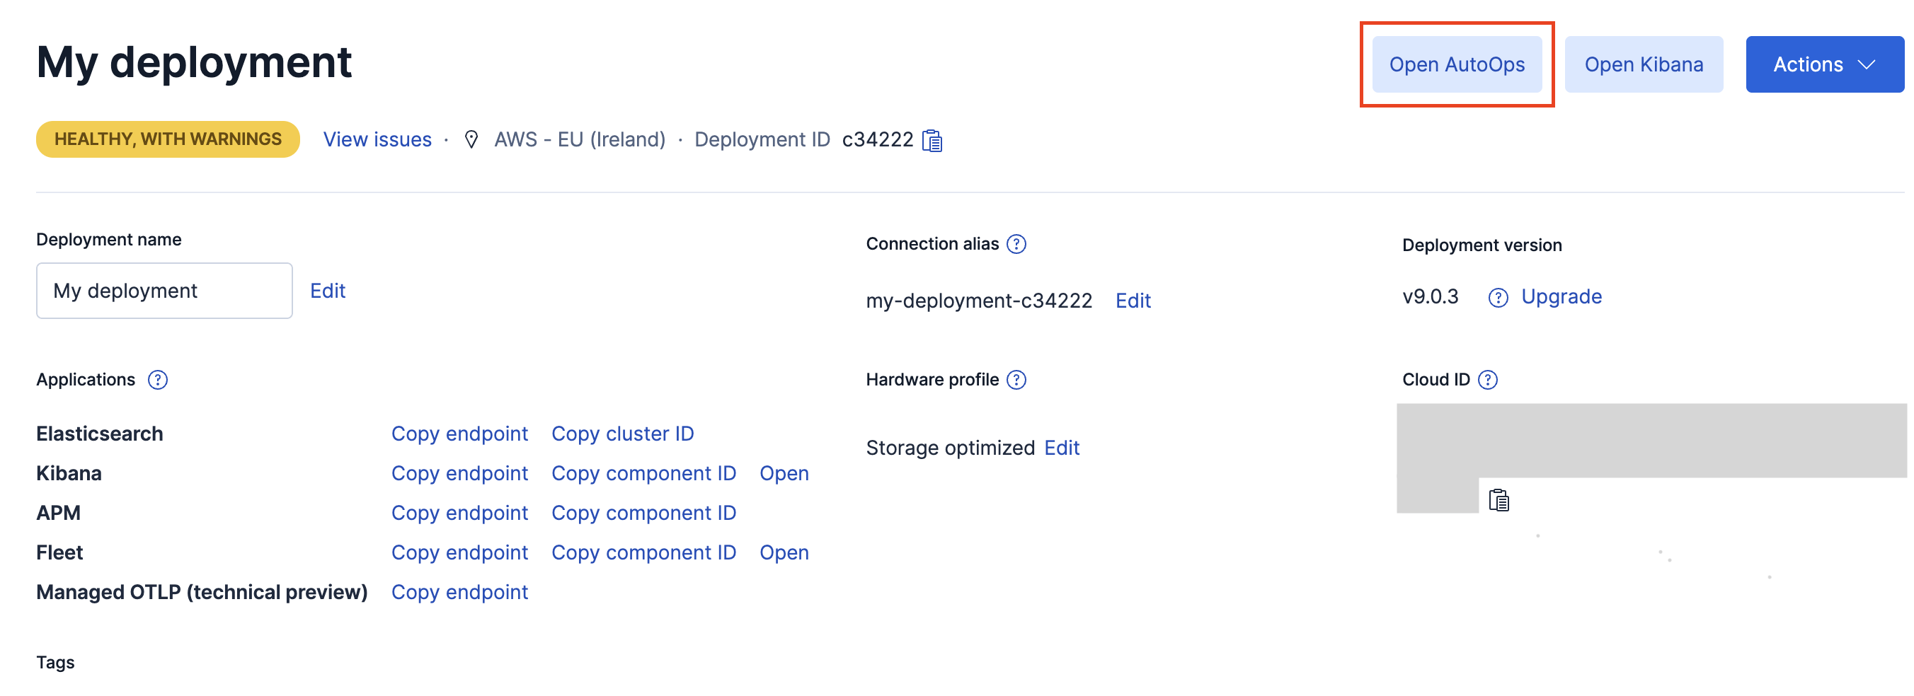Copy the Deployment ID using the clipboard icon

[x=931, y=139]
